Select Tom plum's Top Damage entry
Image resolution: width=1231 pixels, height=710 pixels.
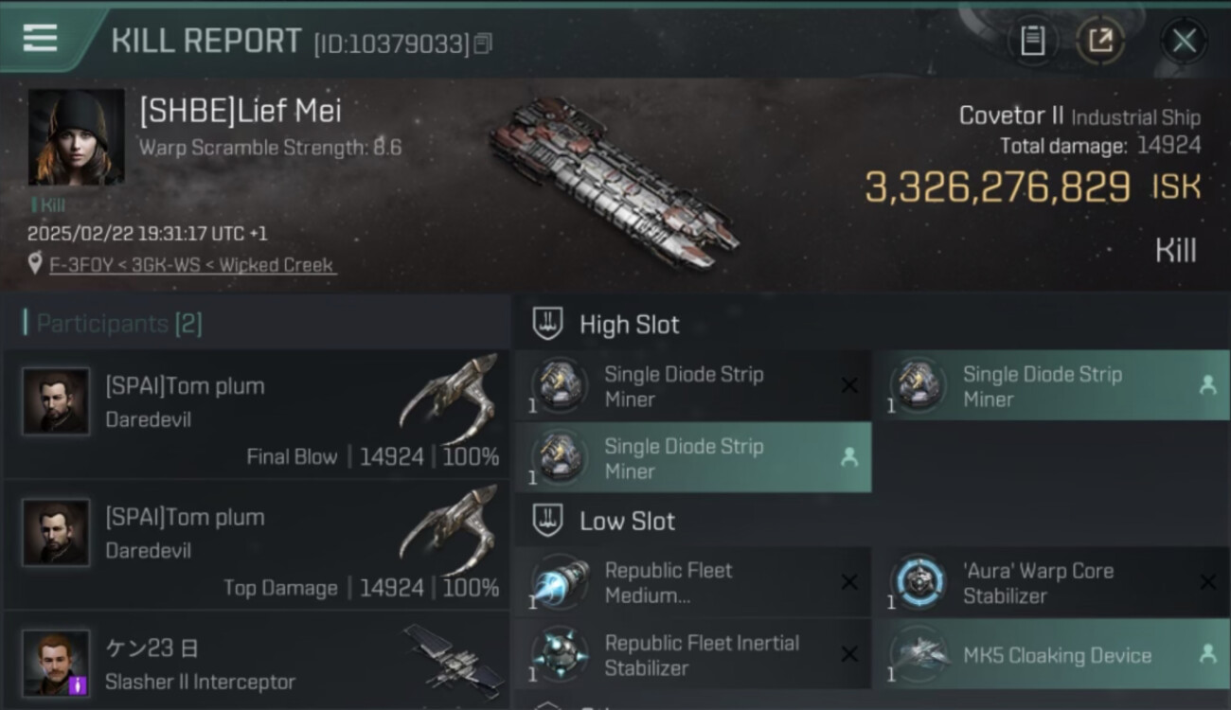[x=256, y=545]
